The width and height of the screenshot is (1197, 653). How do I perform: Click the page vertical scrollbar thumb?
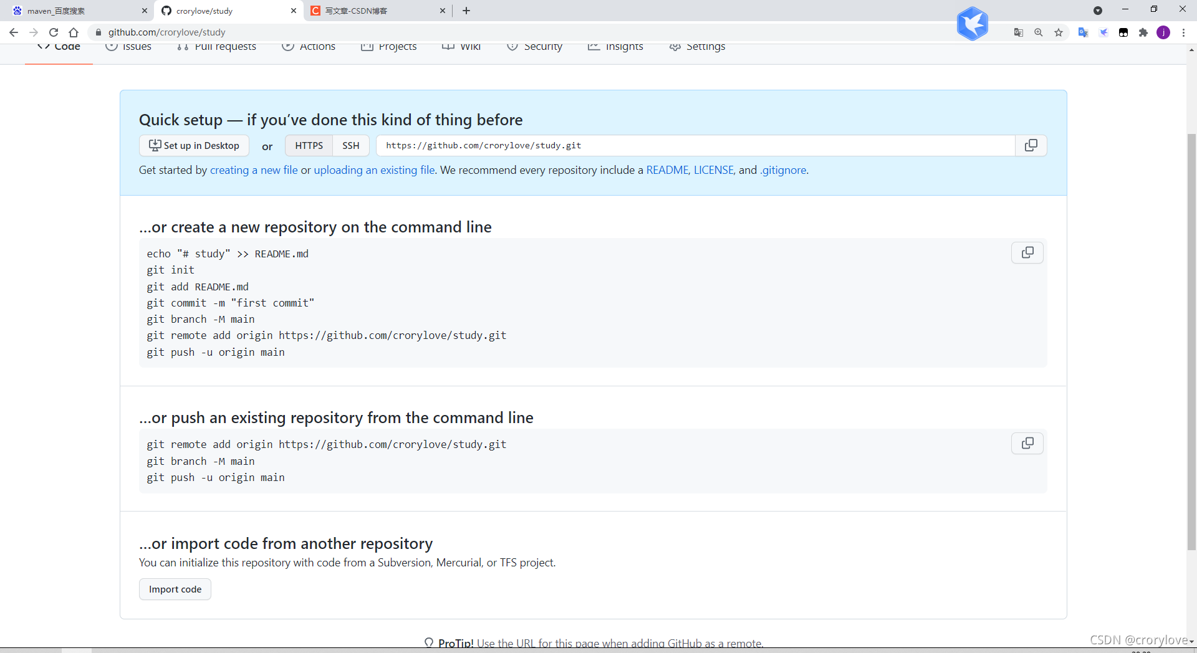pyautogui.click(x=1191, y=341)
